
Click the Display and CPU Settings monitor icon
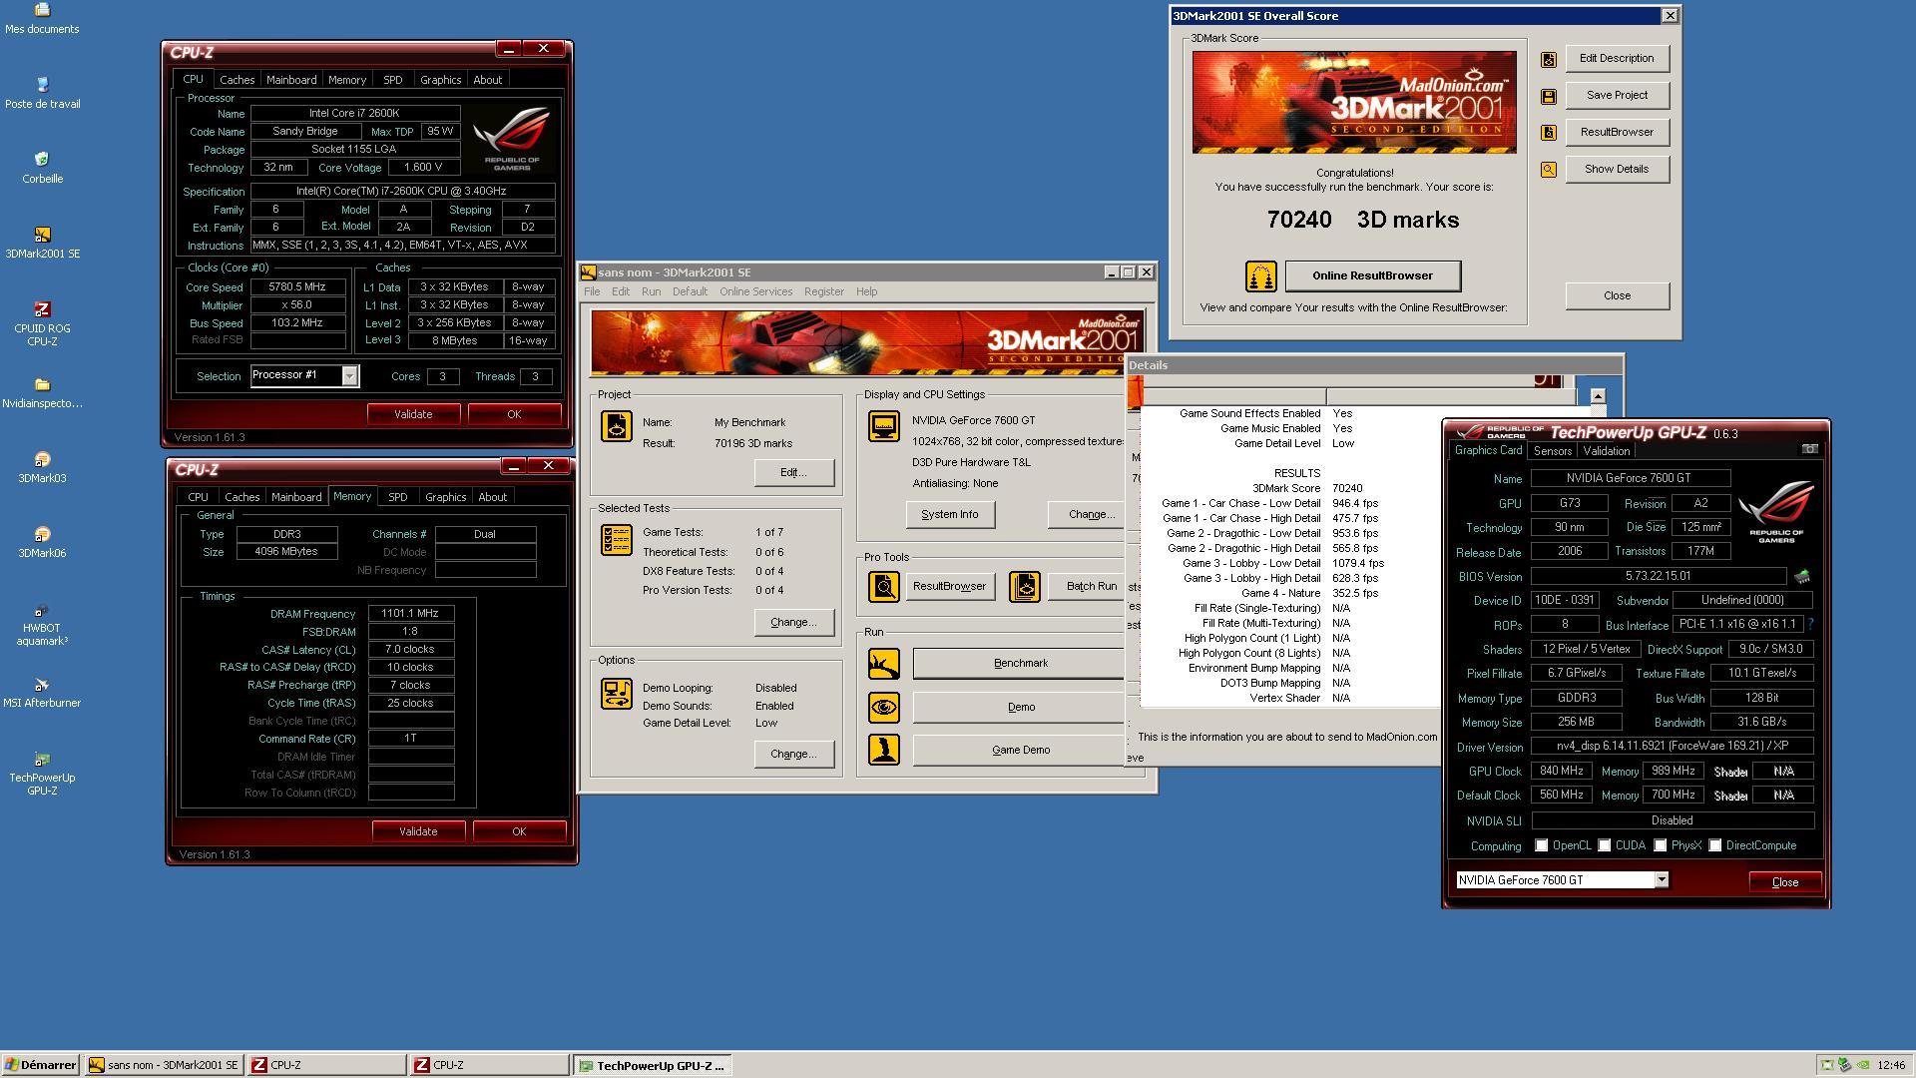(883, 426)
